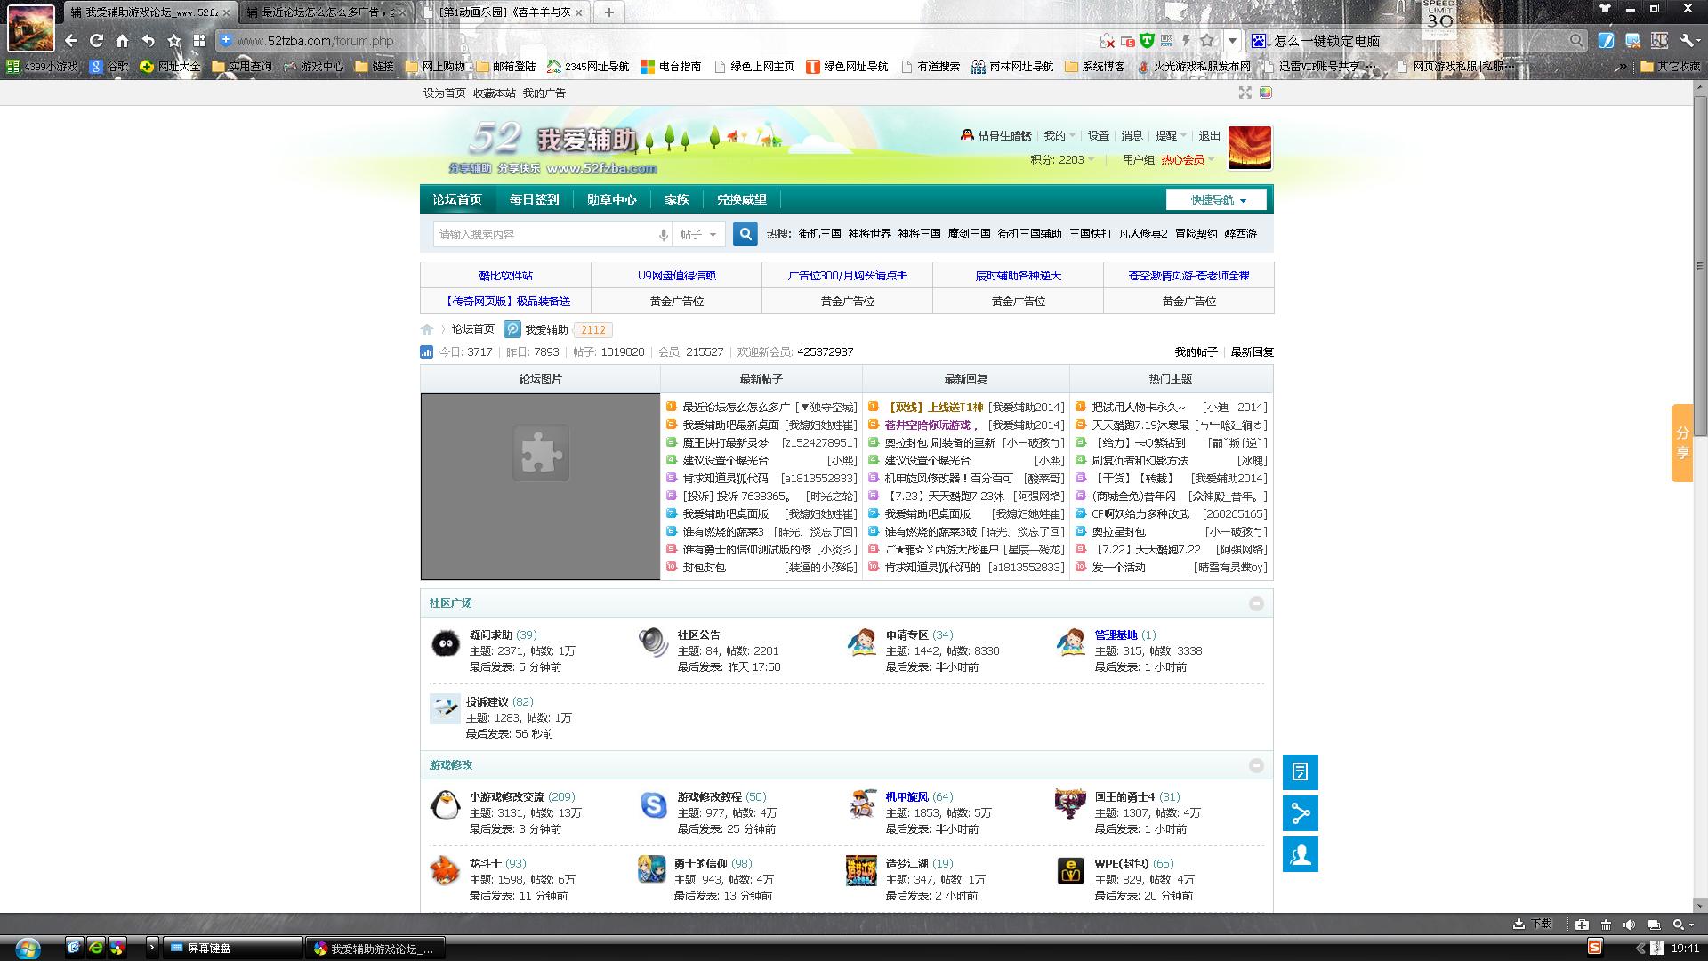
Task: Click the browser home button
Action: [123, 41]
